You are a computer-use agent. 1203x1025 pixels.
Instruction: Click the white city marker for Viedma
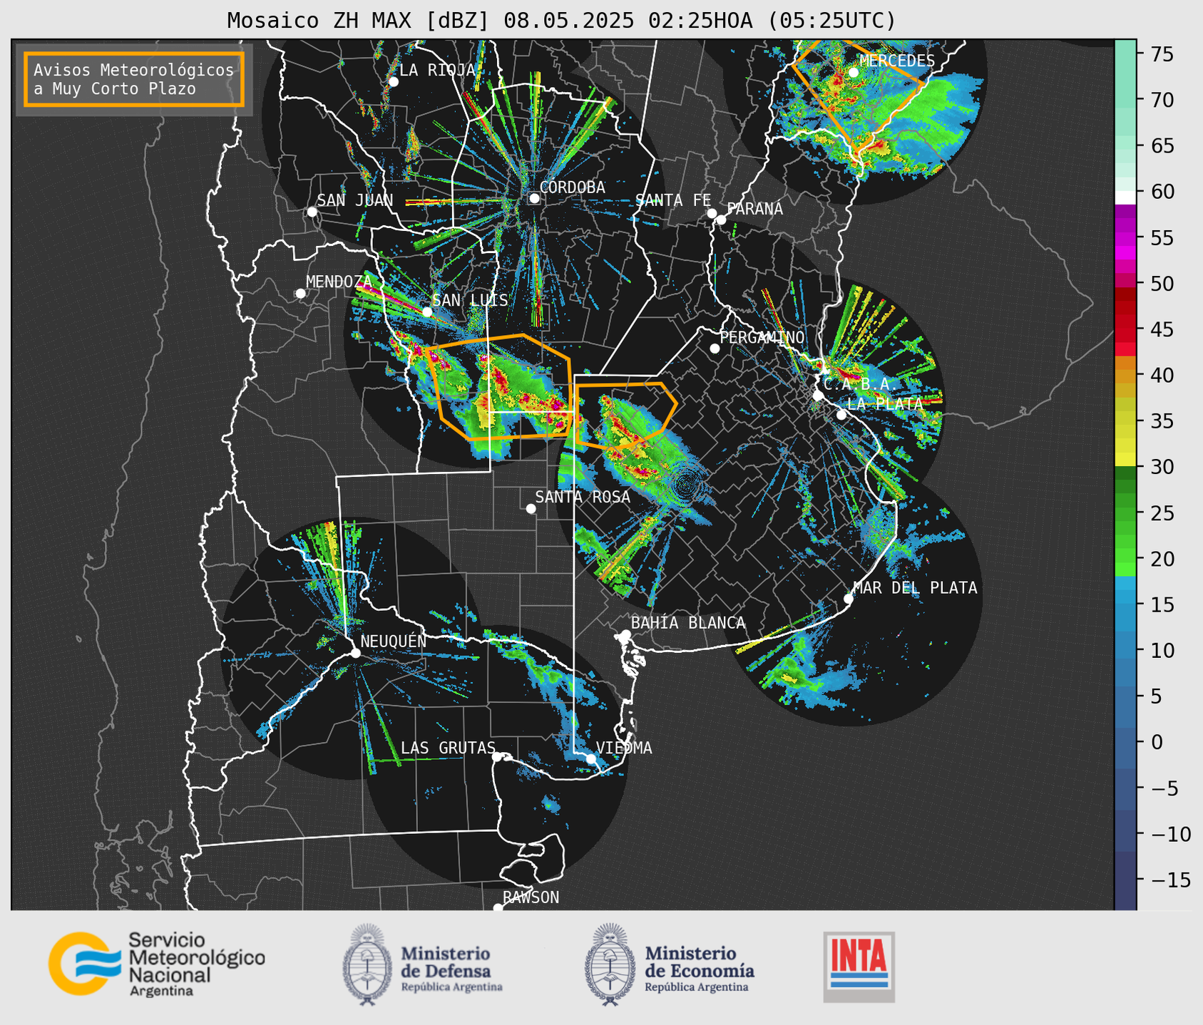590,758
